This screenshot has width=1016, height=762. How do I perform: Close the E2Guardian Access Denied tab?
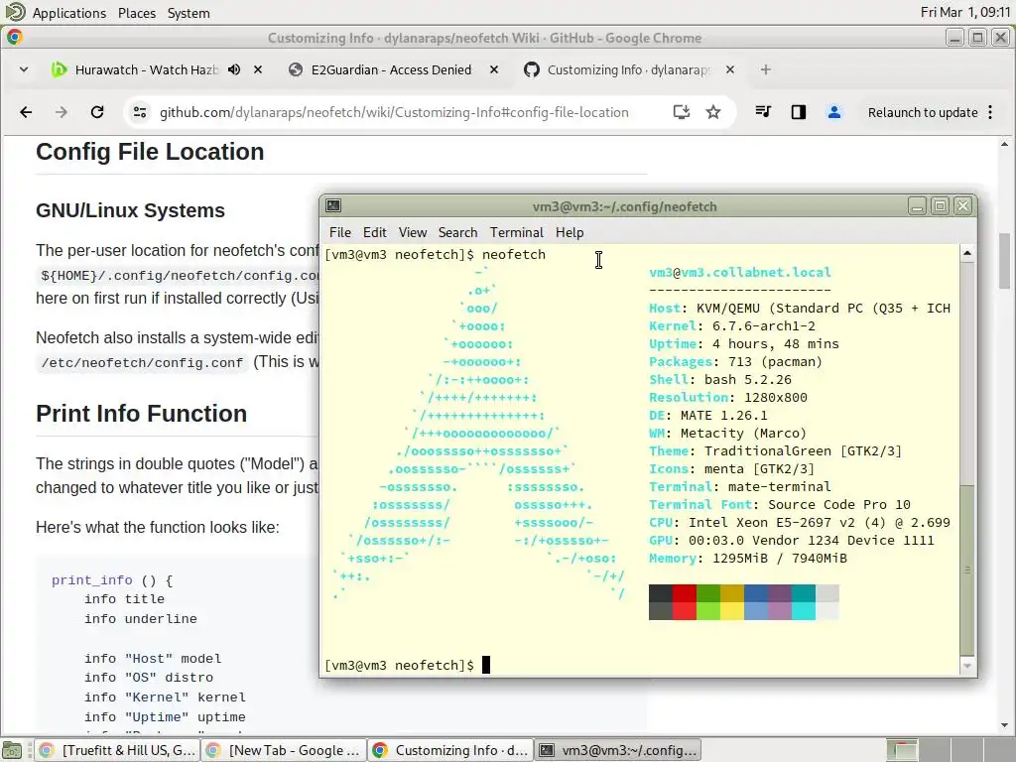pos(494,69)
